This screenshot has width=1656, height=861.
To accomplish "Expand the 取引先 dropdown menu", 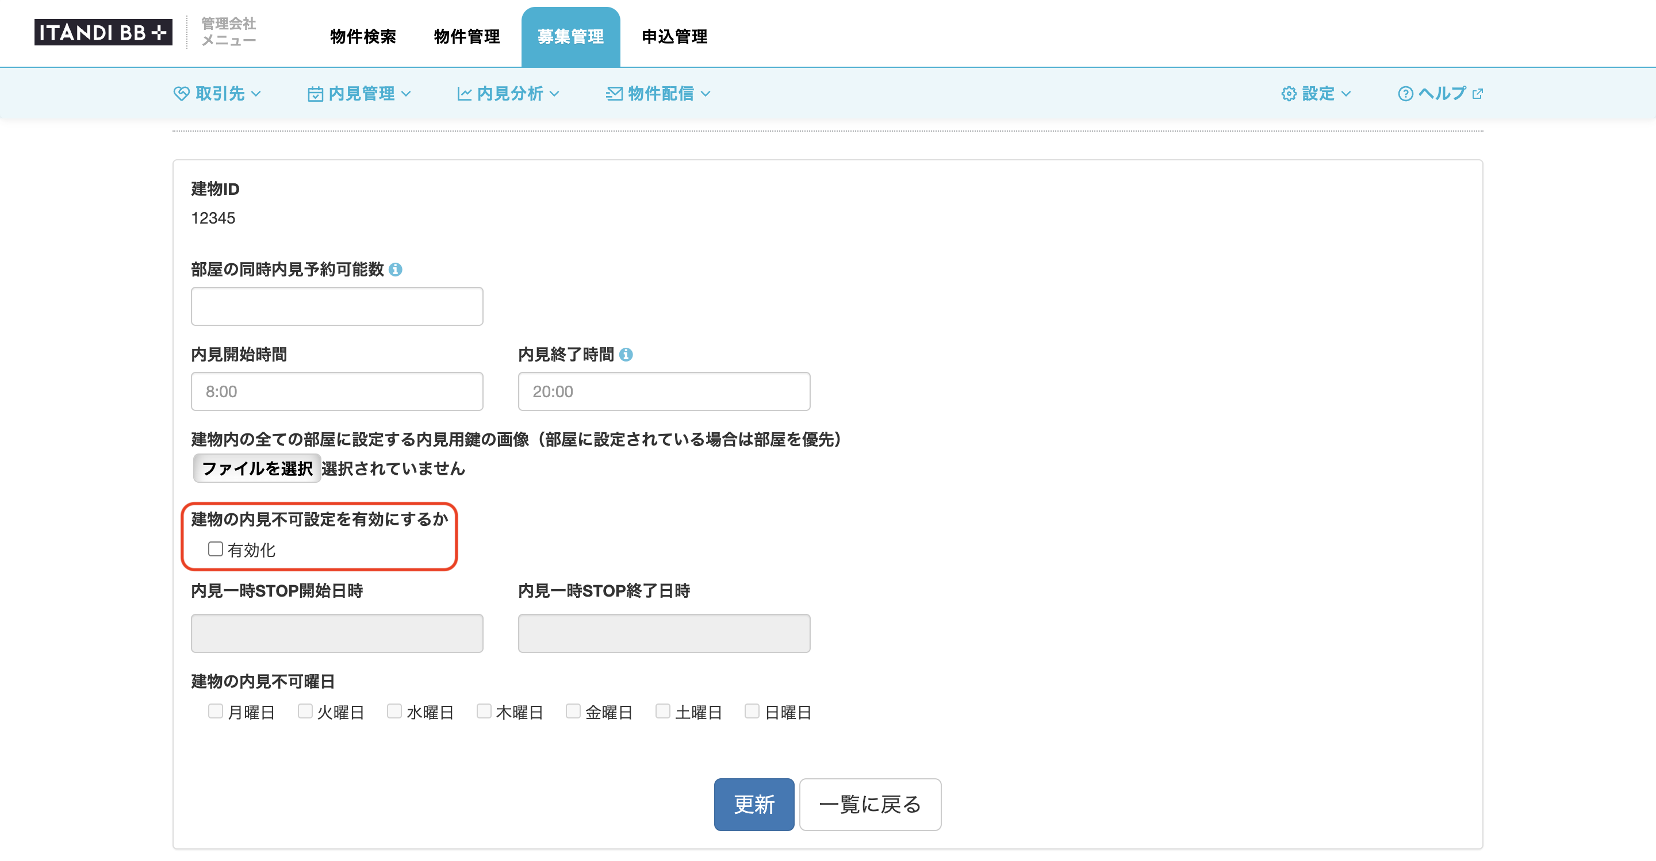I will click(x=217, y=94).
